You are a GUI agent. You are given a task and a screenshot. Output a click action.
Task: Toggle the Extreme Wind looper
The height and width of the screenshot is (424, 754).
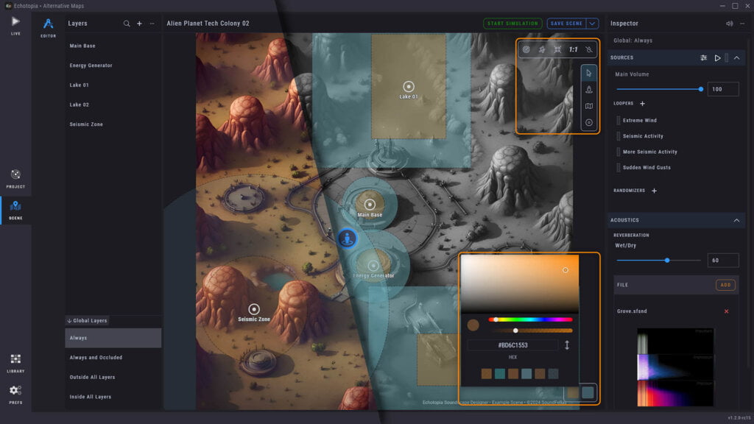[618, 120]
